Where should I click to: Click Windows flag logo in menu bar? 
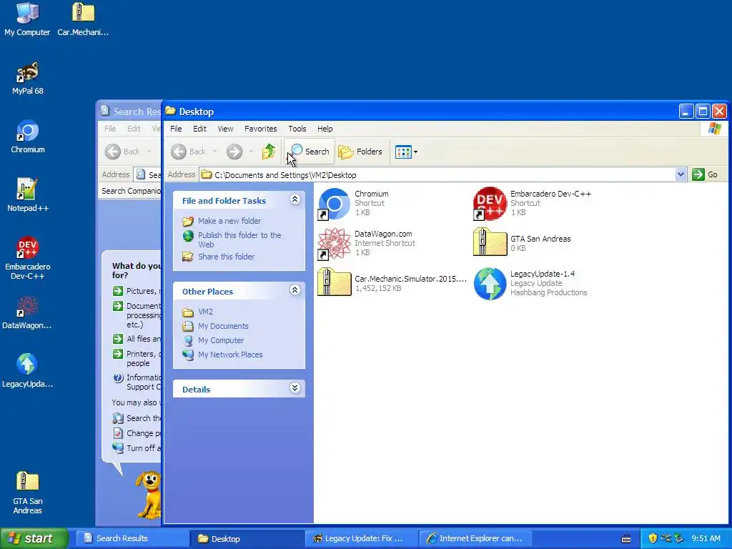(x=714, y=129)
